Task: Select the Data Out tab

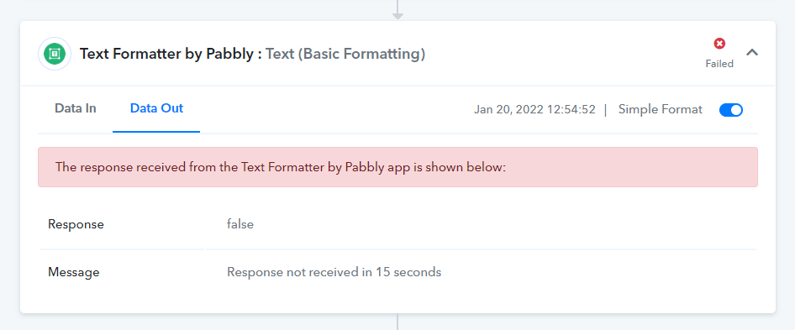Action: pos(156,108)
